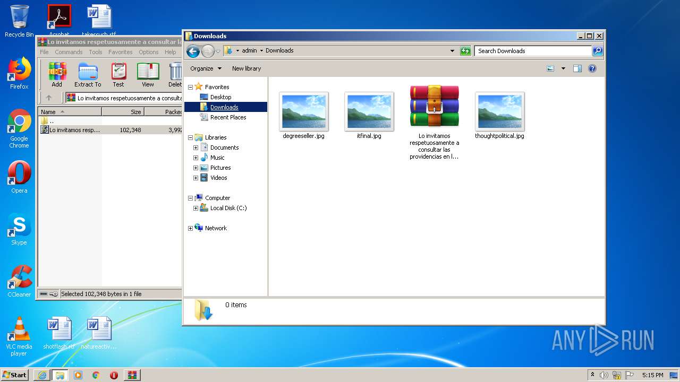680x382 pixels.
Task: Select Desktop in Favorites
Action: pos(220,97)
